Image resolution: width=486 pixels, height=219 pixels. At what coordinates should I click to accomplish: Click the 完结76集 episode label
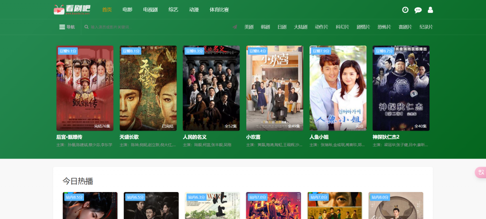coord(103,126)
